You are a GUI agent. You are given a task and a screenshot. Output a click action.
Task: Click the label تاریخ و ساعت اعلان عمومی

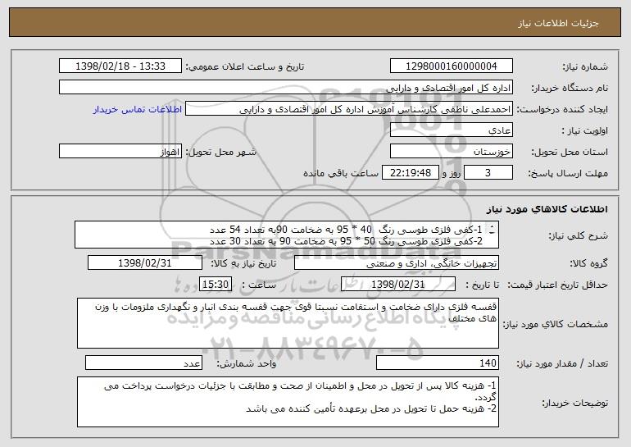coord(245,67)
